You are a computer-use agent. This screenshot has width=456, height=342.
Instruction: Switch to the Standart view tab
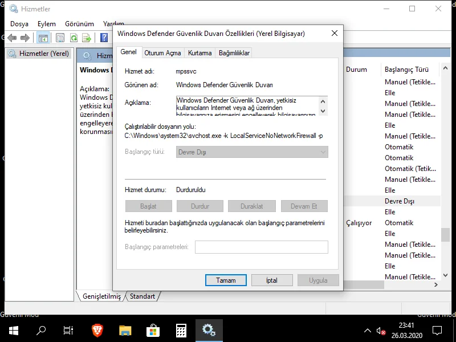142,296
